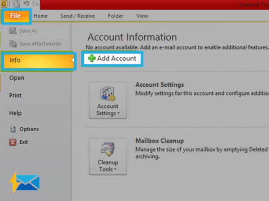
Task: Open the Customize Quick Access Toolbar dropdown
Action: (37, 4)
